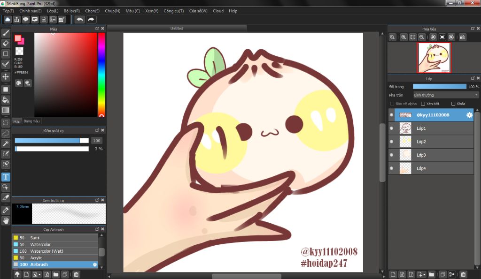Select the Sumi brush
481x279 pixels.
coord(55,238)
